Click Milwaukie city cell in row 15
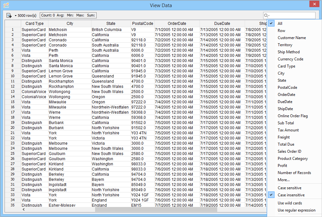The width and height of the screenshot is (322, 217). coord(70,102)
